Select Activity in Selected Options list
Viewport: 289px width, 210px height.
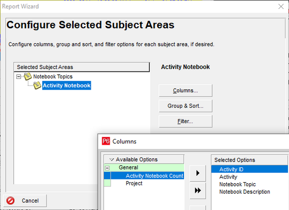click(228, 177)
